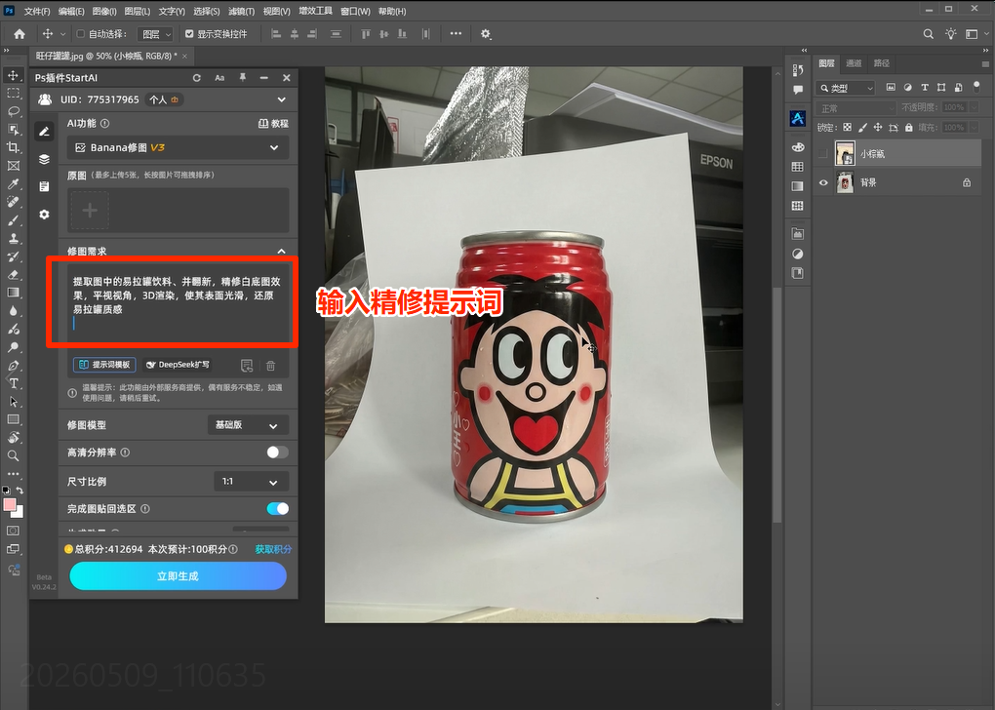Viewport: 995px width, 710px height.
Task: Select the Eyedropper tool
Action: pos(13,184)
